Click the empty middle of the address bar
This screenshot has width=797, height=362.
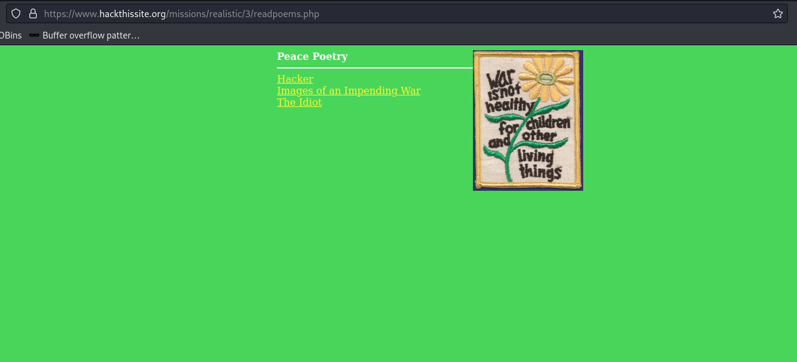(521, 13)
